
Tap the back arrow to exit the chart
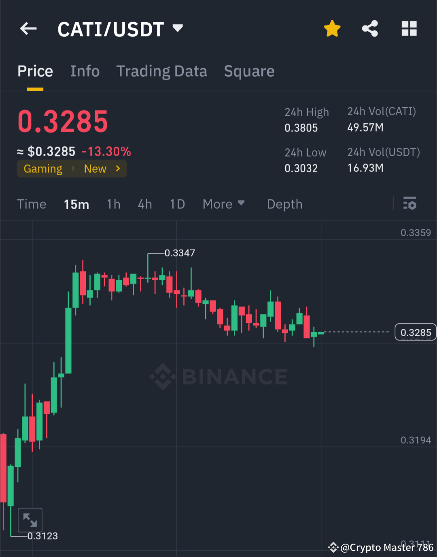click(x=28, y=28)
